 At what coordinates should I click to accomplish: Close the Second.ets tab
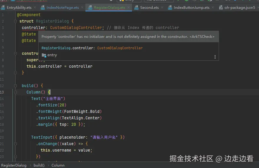pos(162,7)
